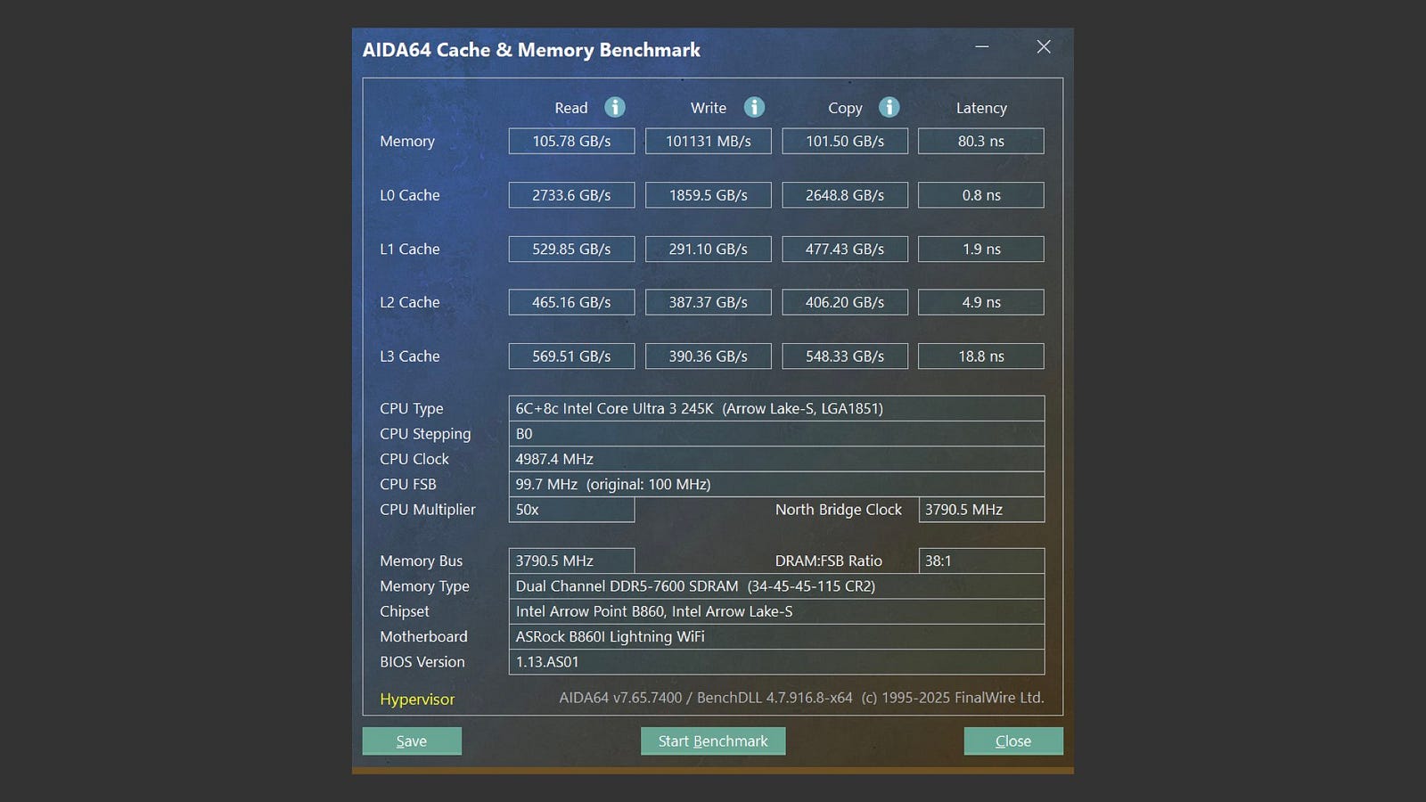Click CPU Type field Intel Core Ultra 3 245K
Viewport: 1426px width, 802px height.
pyautogui.click(x=776, y=408)
